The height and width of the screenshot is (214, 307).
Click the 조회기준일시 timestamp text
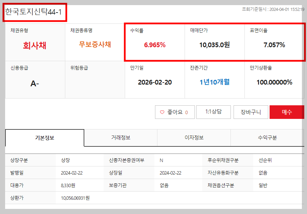click(x=273, y=9)
